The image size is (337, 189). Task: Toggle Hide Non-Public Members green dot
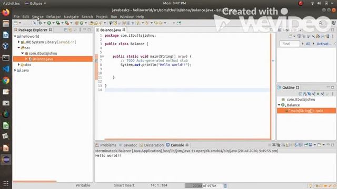(x=318, y=94)
